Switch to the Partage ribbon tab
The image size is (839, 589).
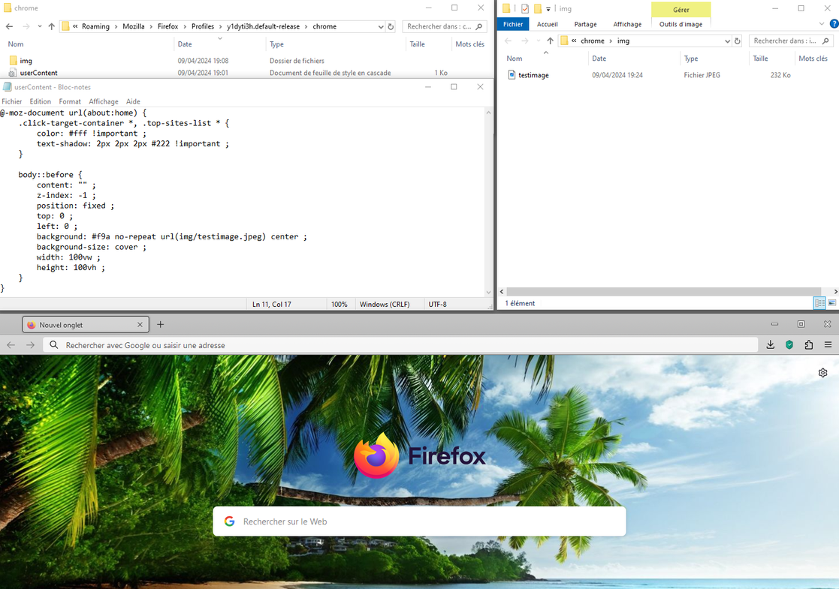(x=585, y=24)
